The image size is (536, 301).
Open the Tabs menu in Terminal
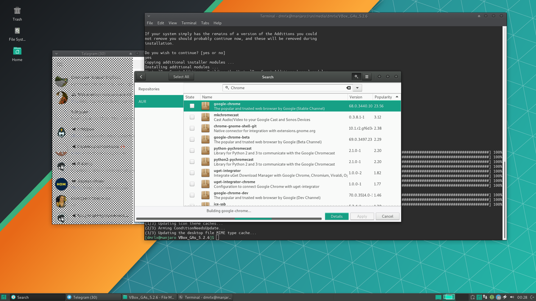coord(205,23)
